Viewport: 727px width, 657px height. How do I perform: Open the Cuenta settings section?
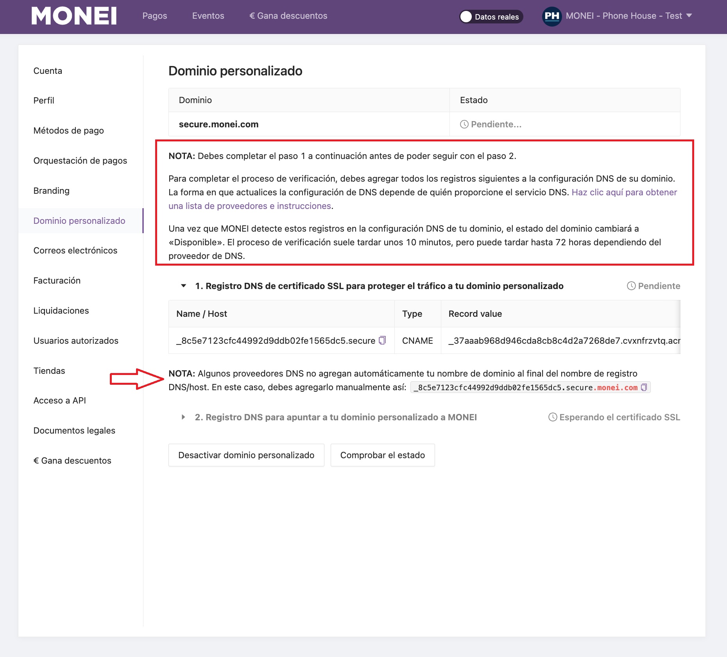pyautogui.click(x=48, y=71)
